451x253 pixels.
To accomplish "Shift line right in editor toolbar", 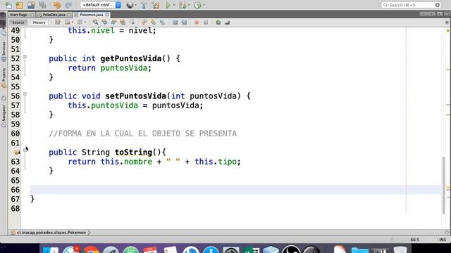I will pos(184,22).
